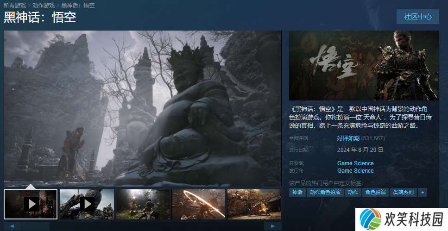Click the main snowy statue screenshot
The width and height of the screenshot is (448, 231).
(x=143, y=108)
